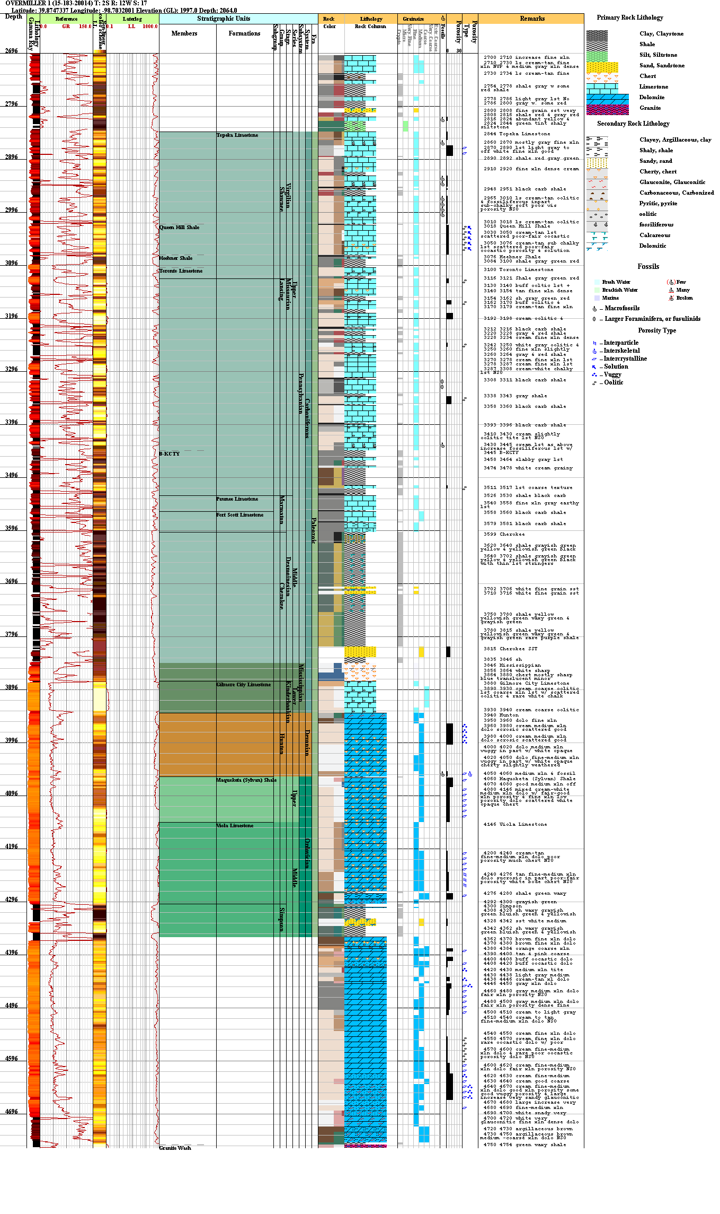Click the fossiliferous secondary lithology symbol
The height and width of the screenshot is (1214, 720).
tap(597, 226)
